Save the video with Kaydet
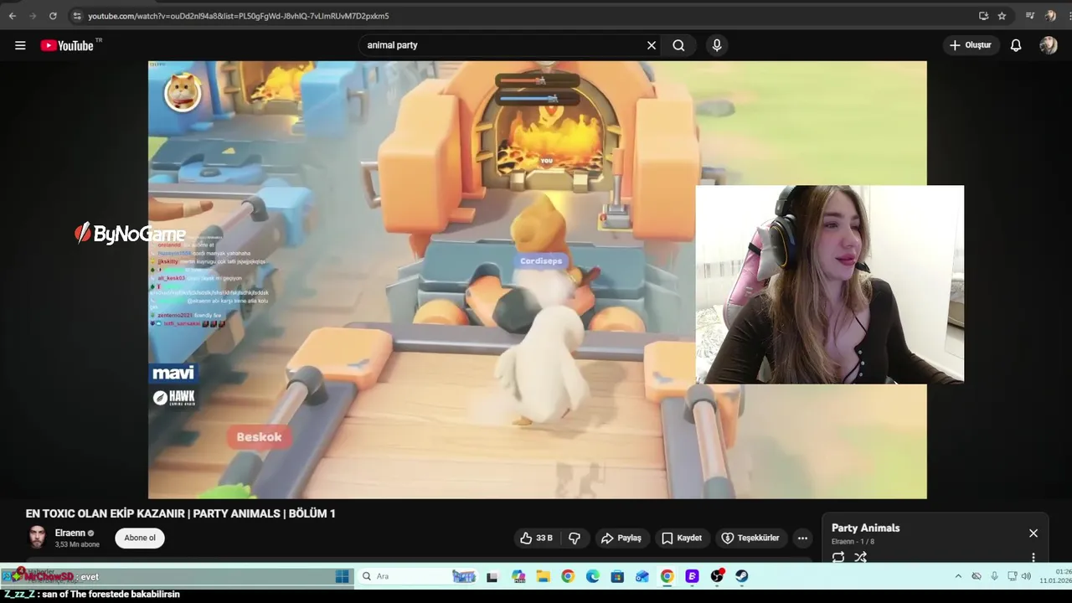1072x603 pixels. click(682, 538)
